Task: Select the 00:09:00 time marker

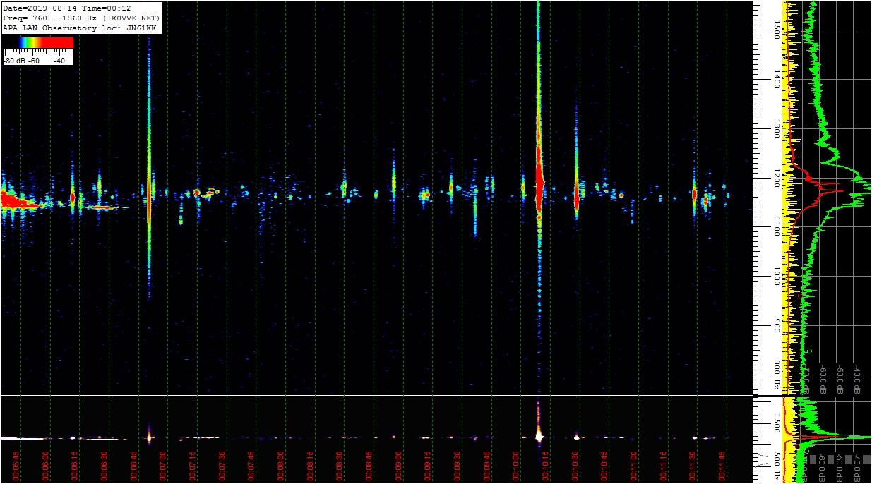Action: [x=399, y=466]
